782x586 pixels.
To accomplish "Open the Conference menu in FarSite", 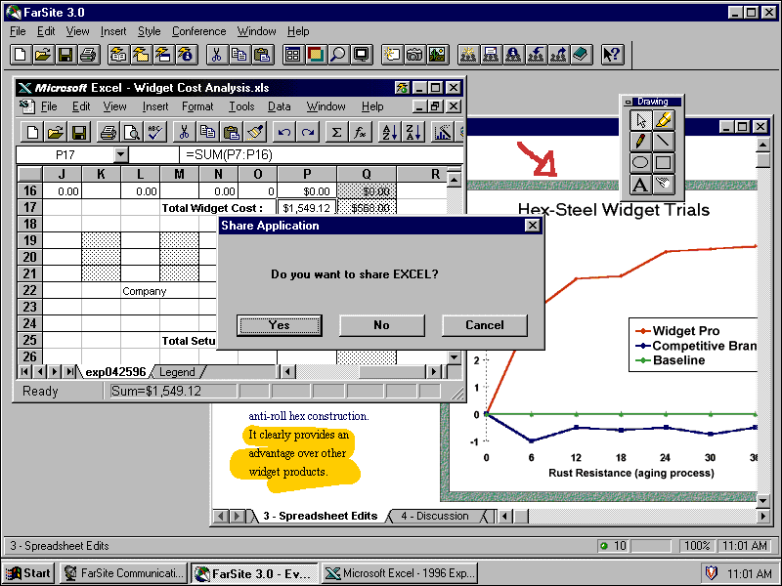I will (199, 31).
